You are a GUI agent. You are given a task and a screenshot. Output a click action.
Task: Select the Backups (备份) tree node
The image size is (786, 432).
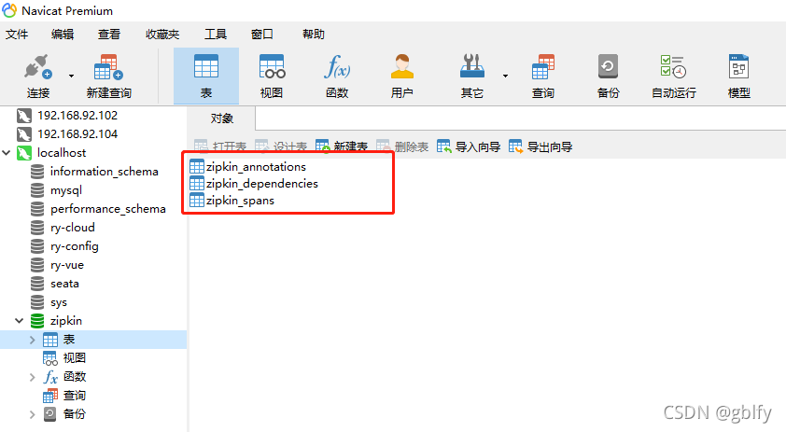click(64, 414)
